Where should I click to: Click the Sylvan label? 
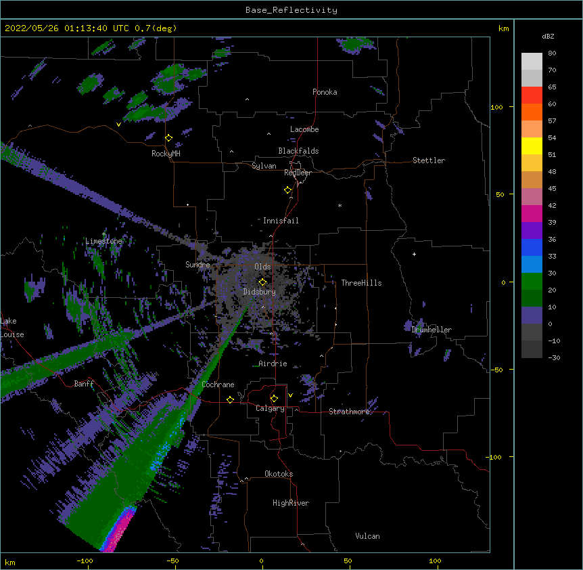(x=264, y=166)
